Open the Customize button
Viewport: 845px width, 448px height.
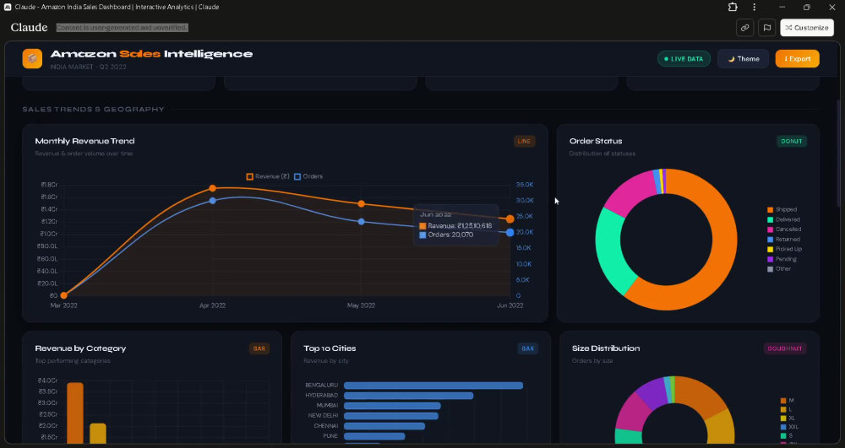[x=807, y=28]
